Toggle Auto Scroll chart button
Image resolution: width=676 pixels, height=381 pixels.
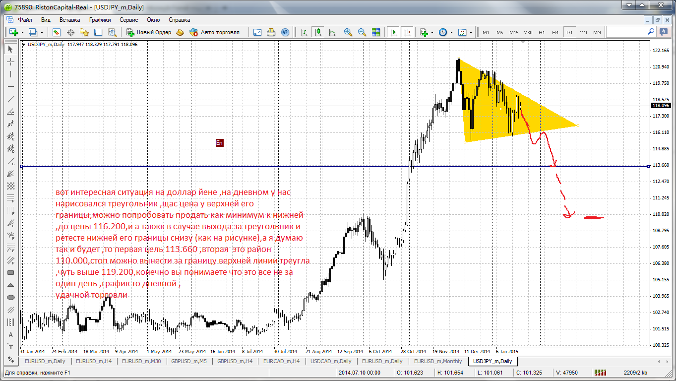click(x=393, y=32)
